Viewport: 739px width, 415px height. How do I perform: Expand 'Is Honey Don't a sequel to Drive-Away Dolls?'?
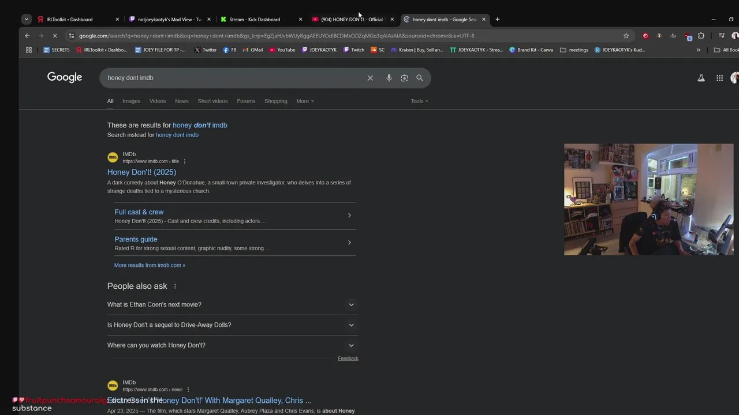(232, 325)
